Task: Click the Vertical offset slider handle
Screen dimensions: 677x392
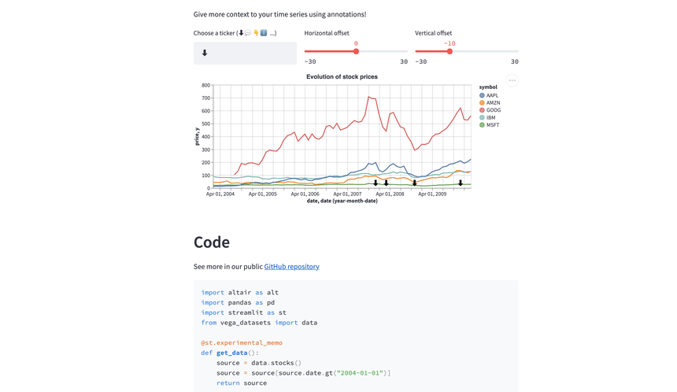Action: [449, 51]
